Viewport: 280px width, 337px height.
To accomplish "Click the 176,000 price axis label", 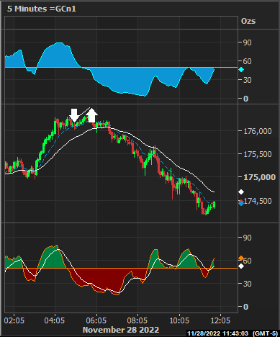I will click(258, 131).
